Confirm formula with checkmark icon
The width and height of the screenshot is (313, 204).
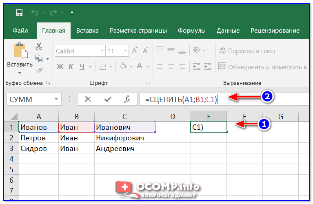click(x=108, y=99)
